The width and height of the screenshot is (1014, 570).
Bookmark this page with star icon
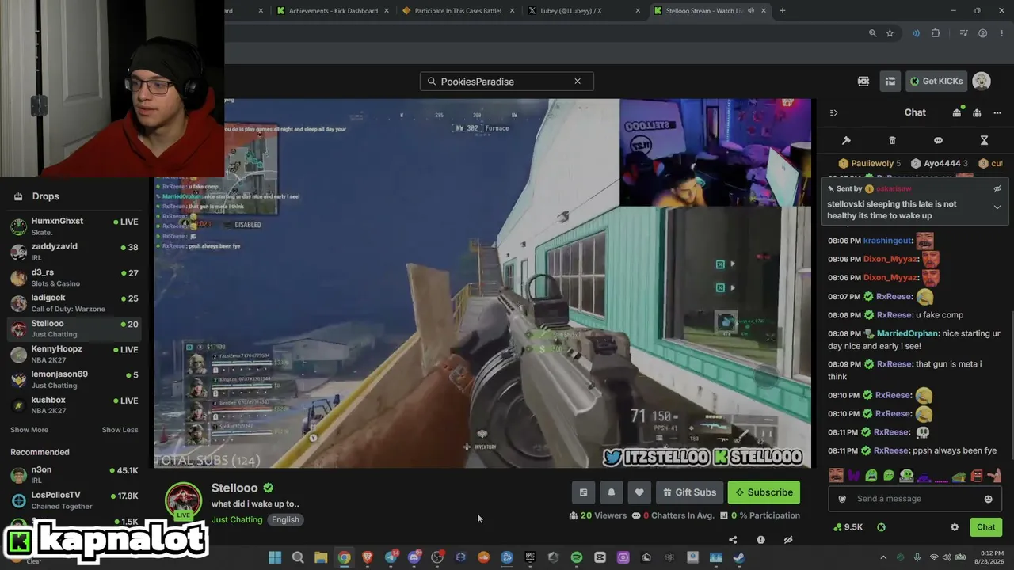point(890,33)
